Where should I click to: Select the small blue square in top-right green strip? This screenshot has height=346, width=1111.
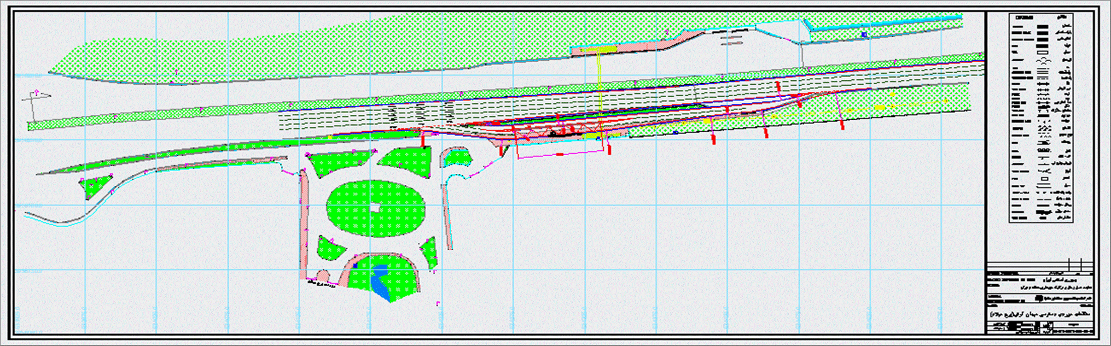864,34
